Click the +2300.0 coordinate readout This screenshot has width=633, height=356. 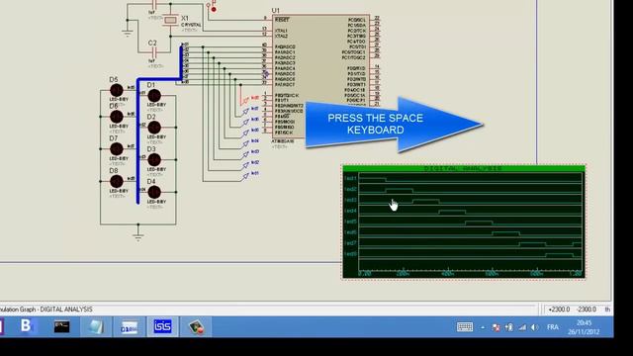point(559,310)
